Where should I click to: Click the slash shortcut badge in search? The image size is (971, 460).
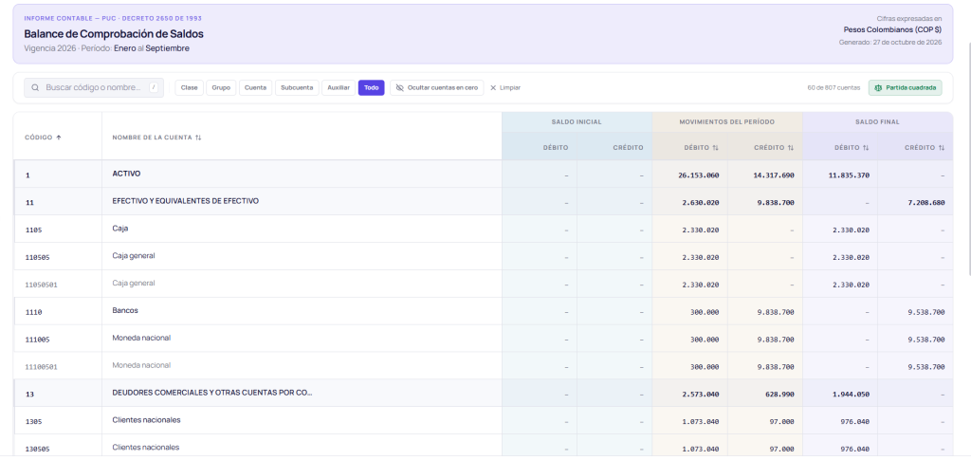click(154, 88)
